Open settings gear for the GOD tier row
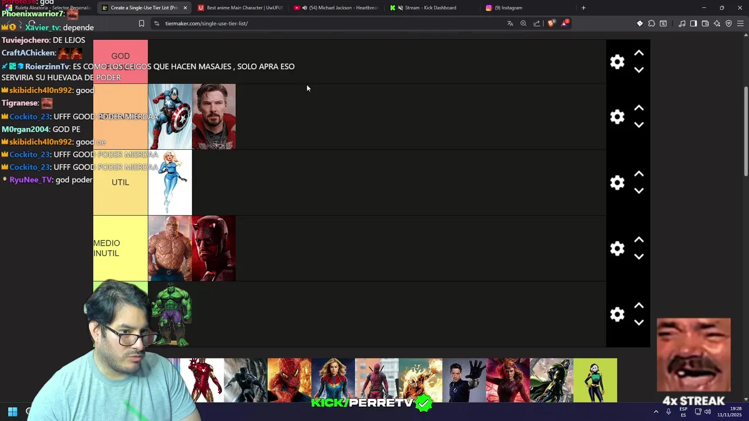The width and height of the screenshot is (749, 421). [617, 62]
